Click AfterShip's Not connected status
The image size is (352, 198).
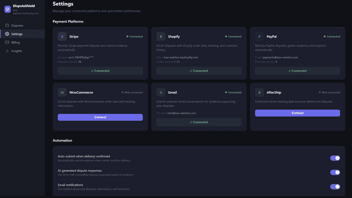(329, 92)
